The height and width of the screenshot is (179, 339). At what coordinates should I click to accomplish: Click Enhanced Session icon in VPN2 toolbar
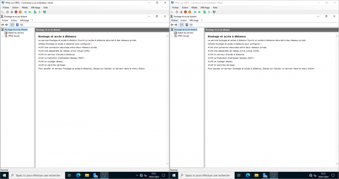tap(44, 12)
